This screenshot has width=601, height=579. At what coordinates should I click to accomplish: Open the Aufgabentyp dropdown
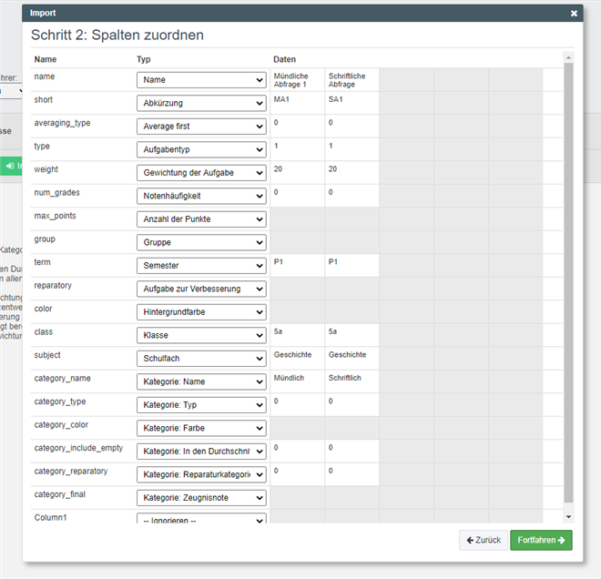[201, 149]
